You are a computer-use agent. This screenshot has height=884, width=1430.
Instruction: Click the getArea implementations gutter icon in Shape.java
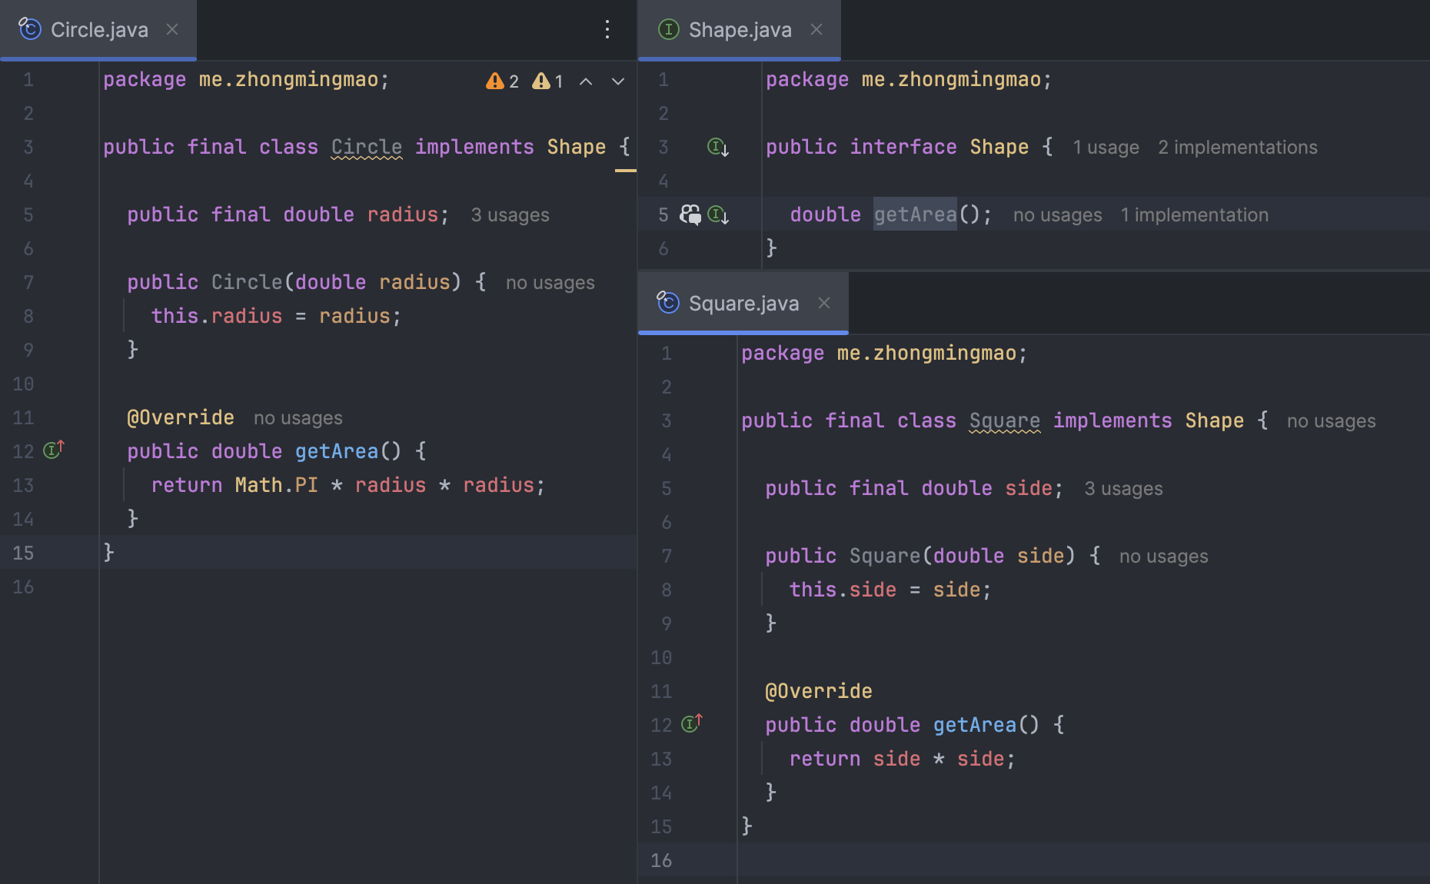pyautogui.click(x=717, y=214)
